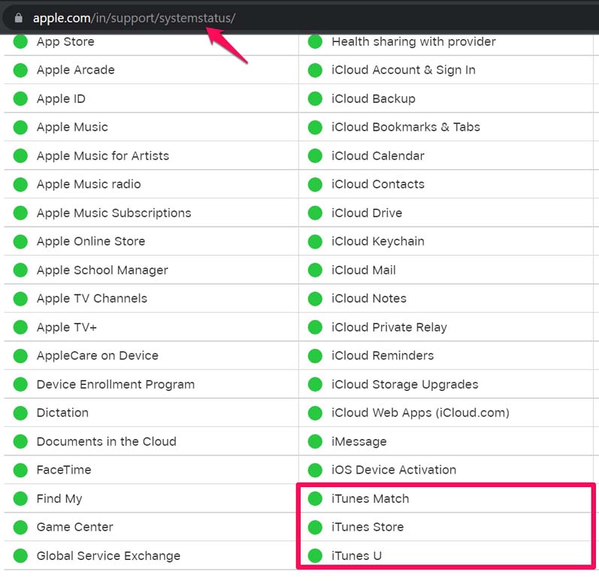This screenshot has height=581, width=599.
Task: Click green dot next to Find My
Action: 20,498
